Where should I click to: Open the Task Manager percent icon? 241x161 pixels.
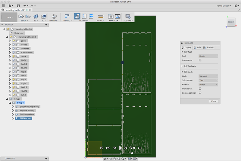118,16
